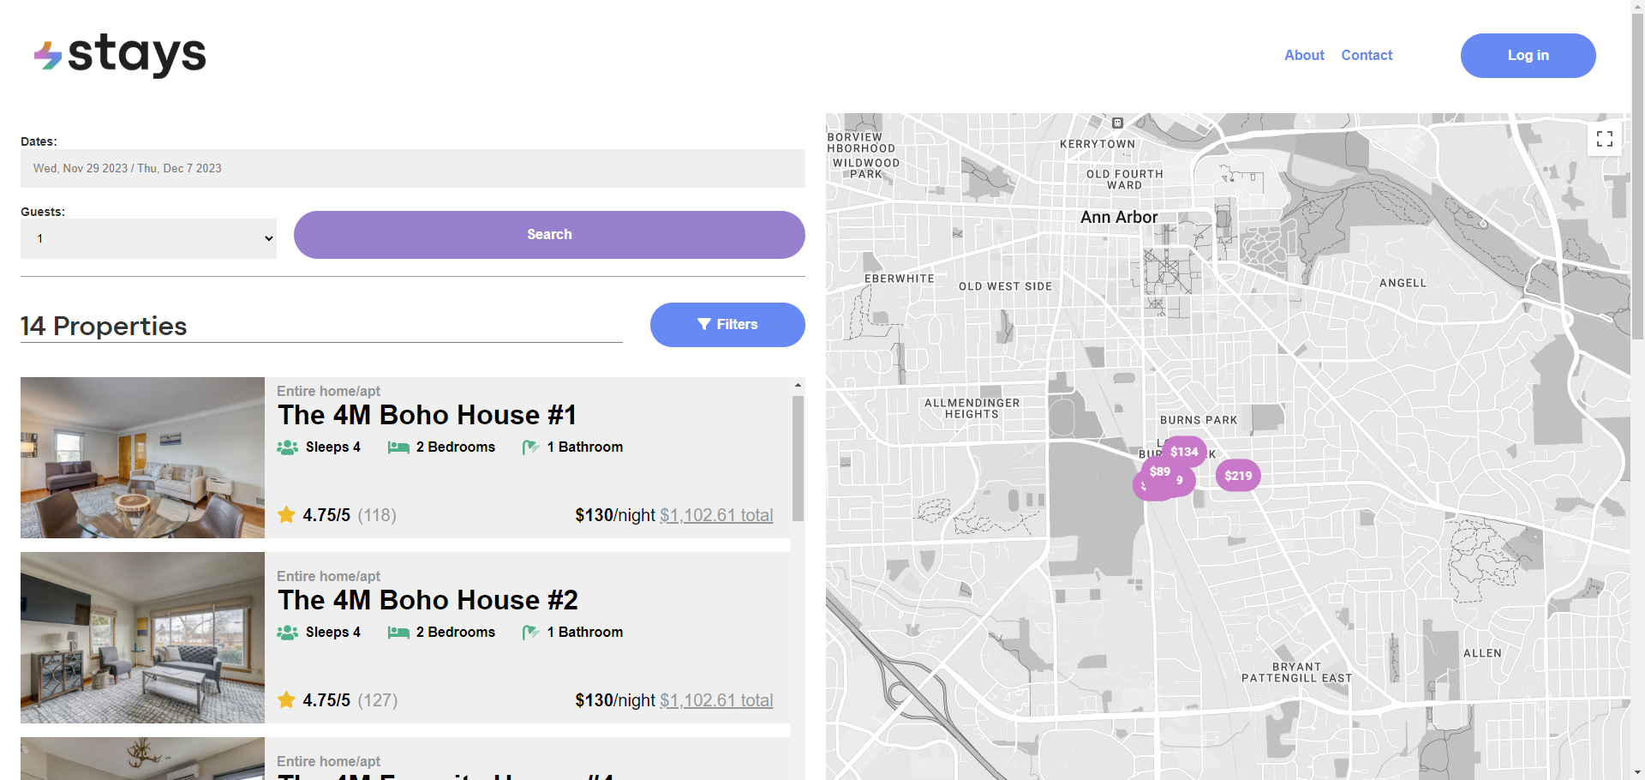
Task: Open The 4M Boho House #2 photo
Action: (142, 638)
